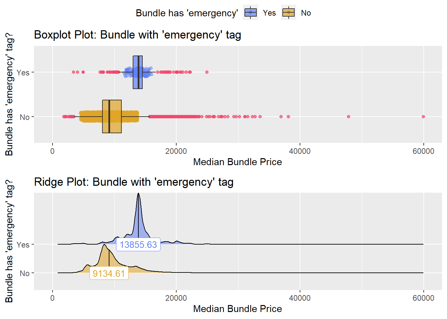Image resolution: width=447 pixels, height=319 pixels.
Task: Click the 'Ridge Plot' chart title
Action: pyautogui.click(x=134, y=182)
